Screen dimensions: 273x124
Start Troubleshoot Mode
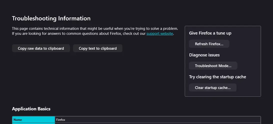pyautogui.click(x=213, y=66)
